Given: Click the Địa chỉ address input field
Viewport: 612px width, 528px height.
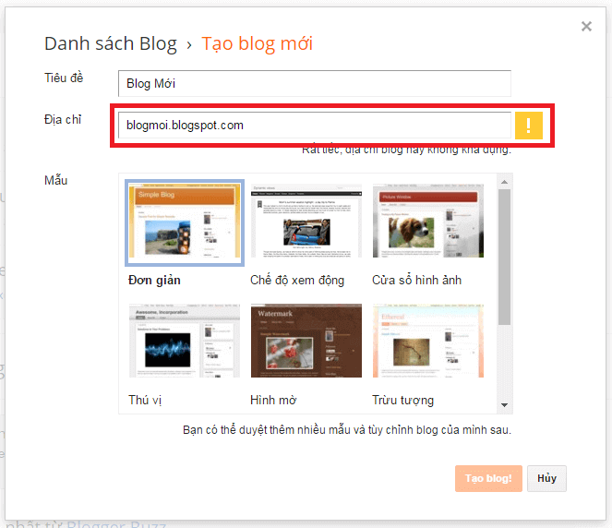Looking at the screenshot, I should click(315, 126).
